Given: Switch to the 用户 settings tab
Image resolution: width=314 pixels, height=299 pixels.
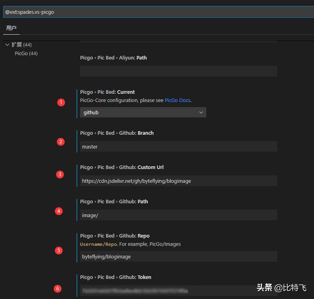Looking at the screenshot, I should tap(11, 28).
